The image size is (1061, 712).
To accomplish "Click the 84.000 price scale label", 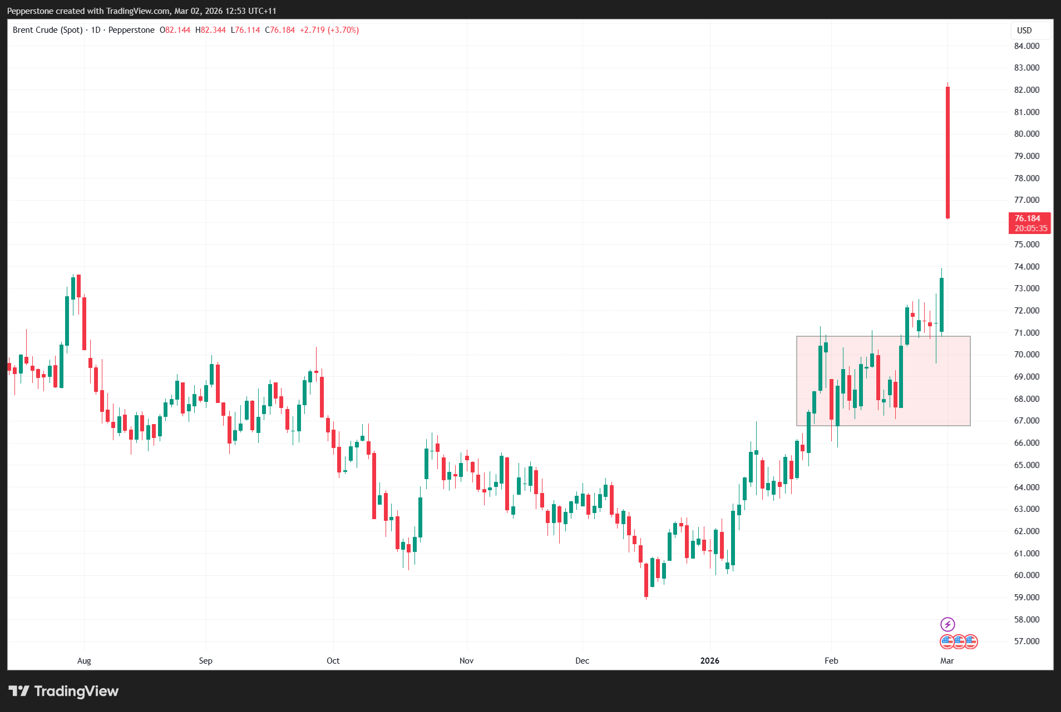I will (x=1027, y=46).
